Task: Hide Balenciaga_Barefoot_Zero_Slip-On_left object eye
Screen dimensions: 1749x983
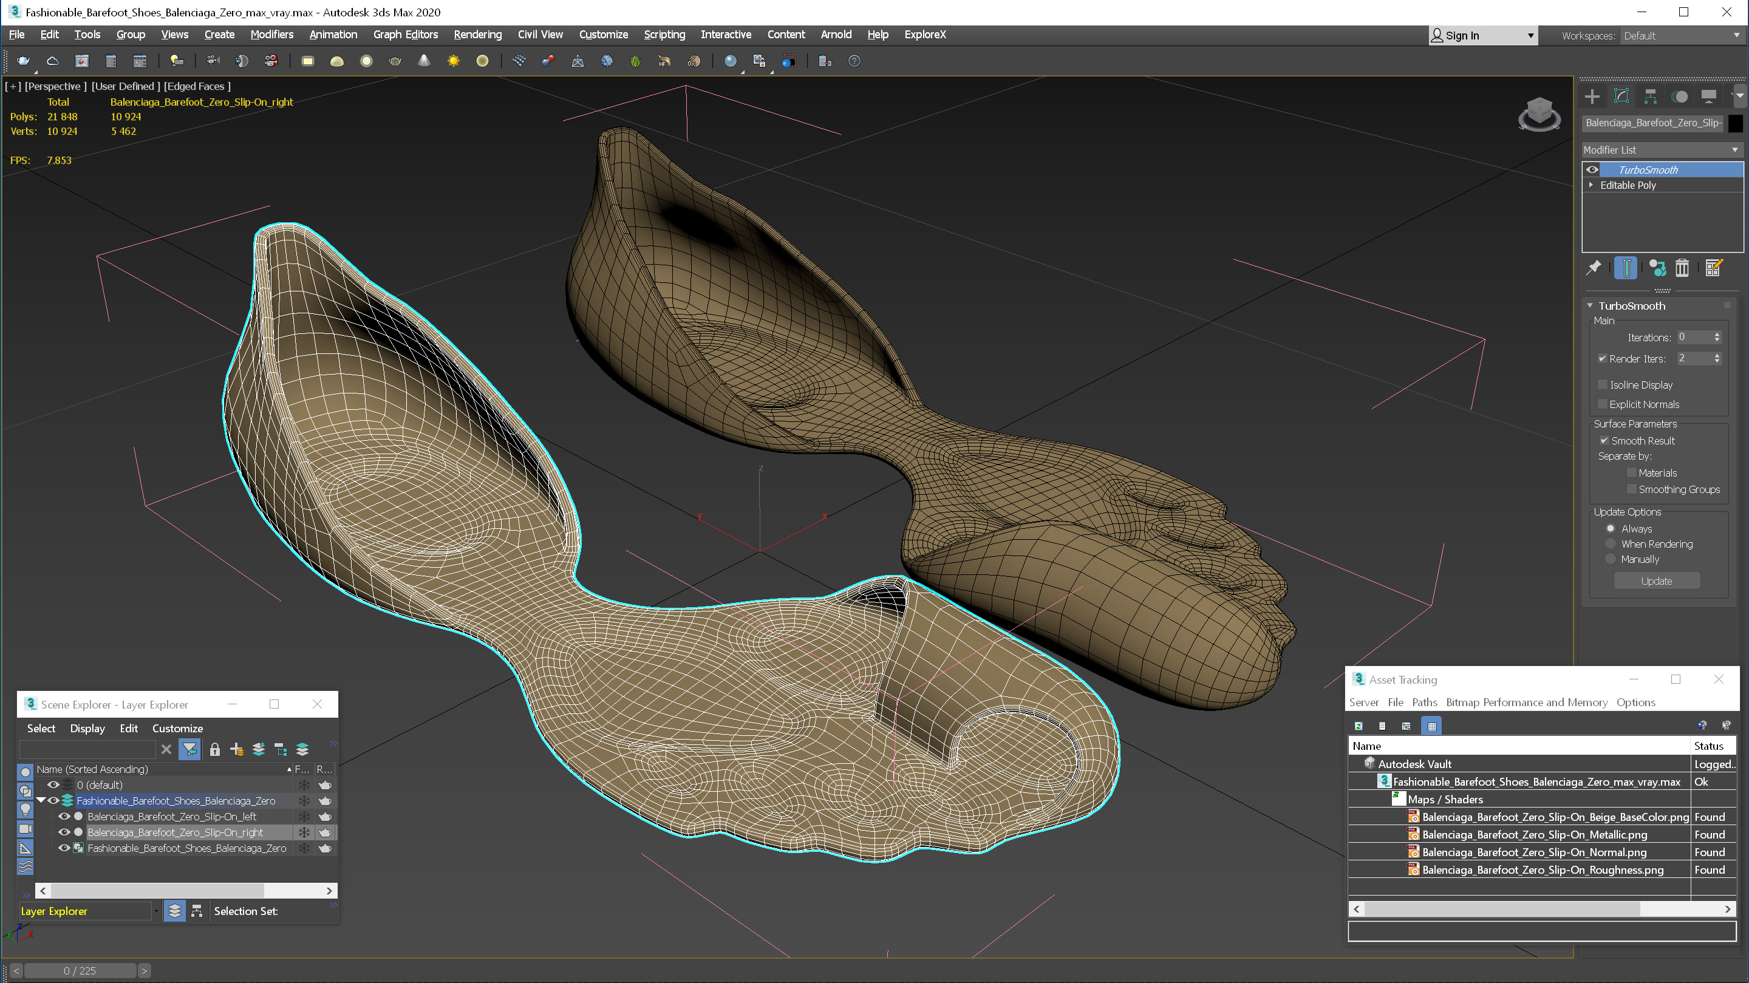Action: [x=64, y=817]
